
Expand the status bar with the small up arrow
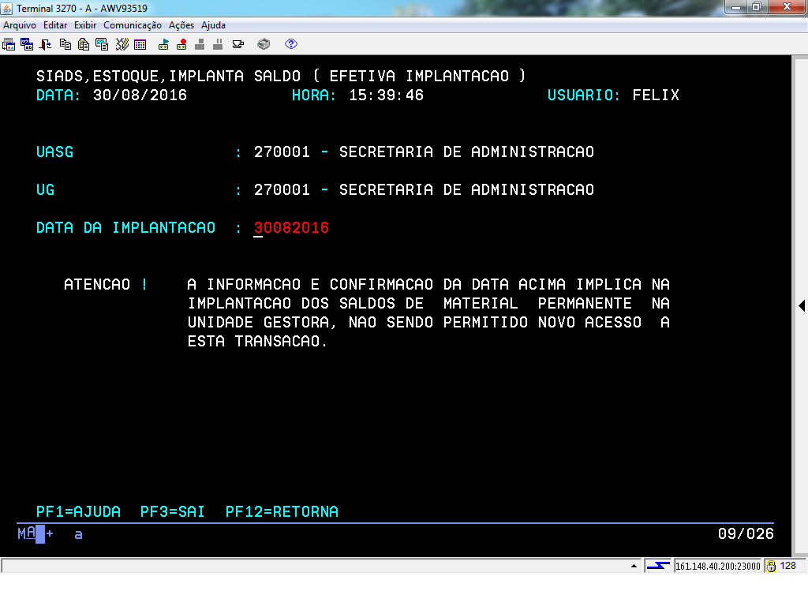(x=634, y=567)
